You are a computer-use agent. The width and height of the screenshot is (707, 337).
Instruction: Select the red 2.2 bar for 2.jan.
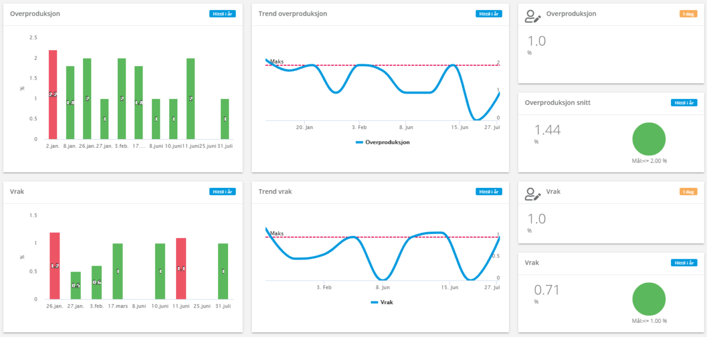(53, 94)
